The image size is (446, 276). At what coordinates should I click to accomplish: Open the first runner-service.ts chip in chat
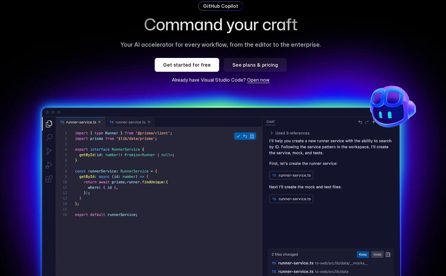(x=291, y=175)
